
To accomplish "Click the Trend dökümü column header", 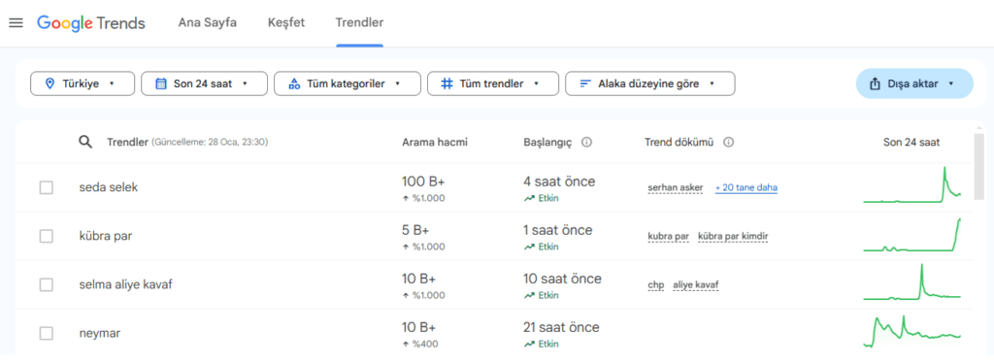I will click(x=679, y=143).
